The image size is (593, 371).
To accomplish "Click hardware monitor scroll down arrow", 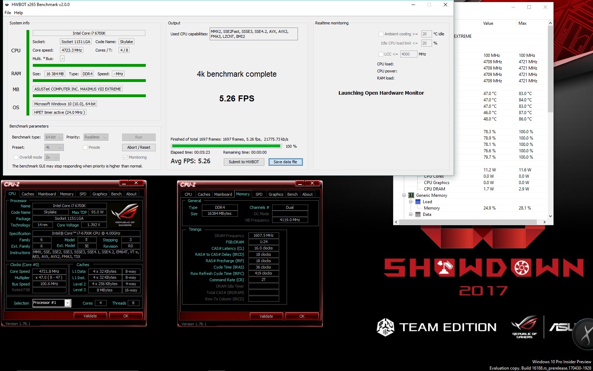I will pos(550,216).
